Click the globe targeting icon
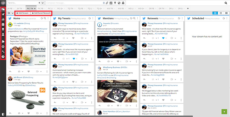The image size is (230, 117). point(119,3)
